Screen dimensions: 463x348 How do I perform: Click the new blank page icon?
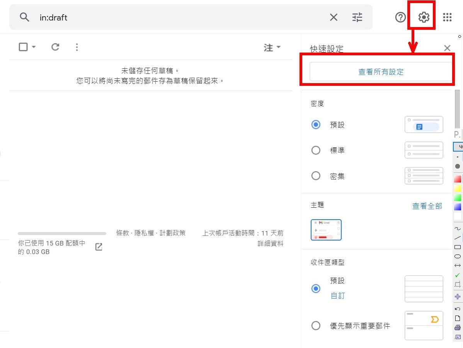(x=457, y=318)
